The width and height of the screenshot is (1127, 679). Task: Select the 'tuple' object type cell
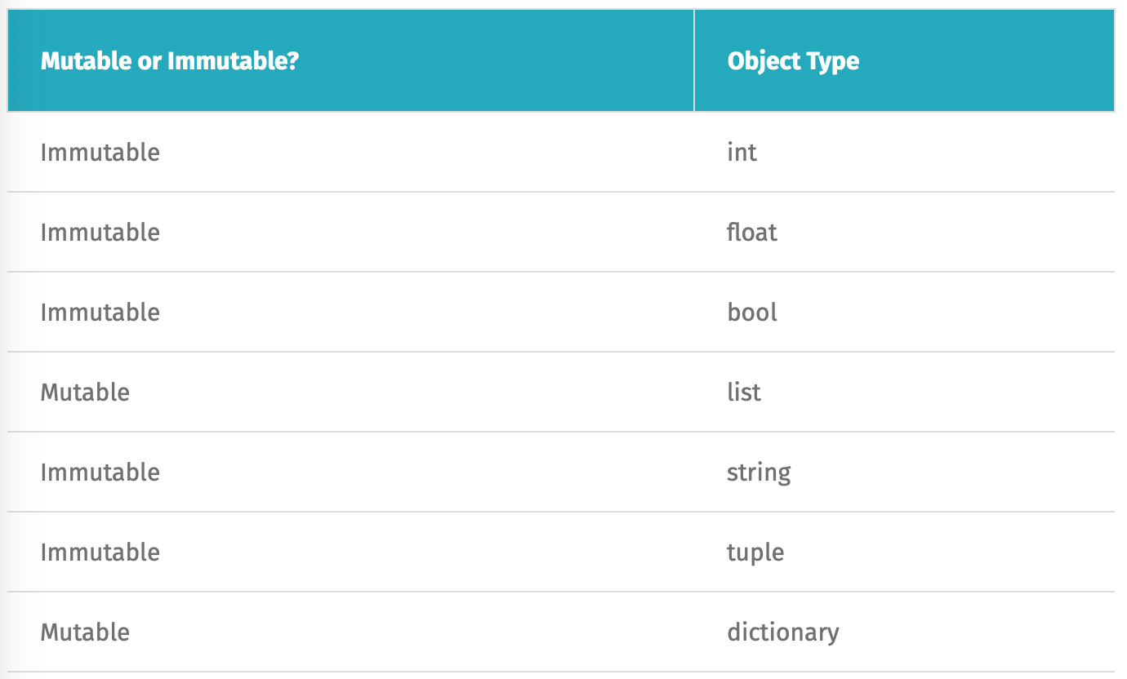[x=755, y=553]
